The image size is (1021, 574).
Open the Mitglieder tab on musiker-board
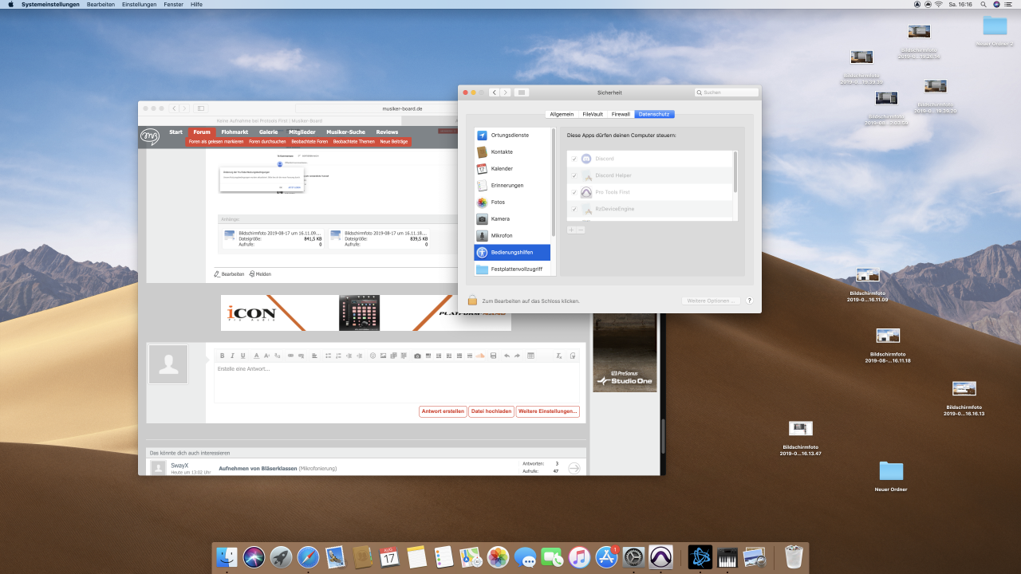coord(302,132)
